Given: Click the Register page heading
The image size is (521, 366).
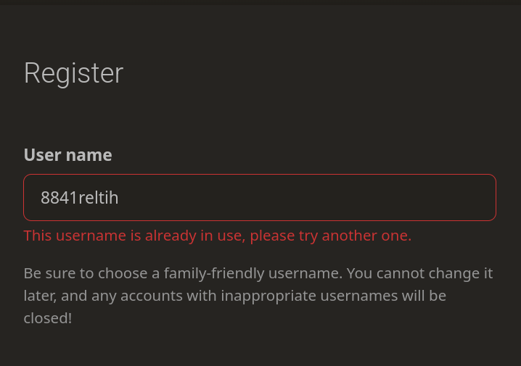Looking at the screenshot, I should pyautogui.click(x=73, y=73).
